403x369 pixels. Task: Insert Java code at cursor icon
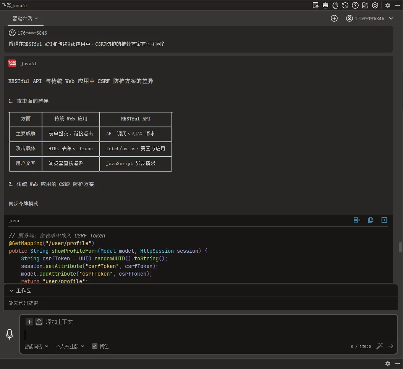point(357,220)
